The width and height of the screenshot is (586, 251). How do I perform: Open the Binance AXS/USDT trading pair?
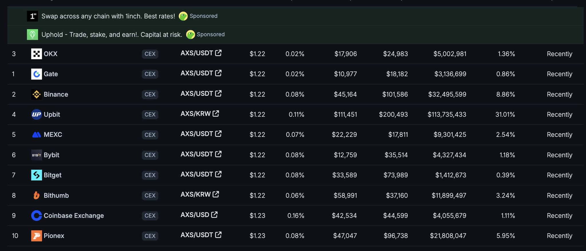pyautogui.click(x=197, y=93)
